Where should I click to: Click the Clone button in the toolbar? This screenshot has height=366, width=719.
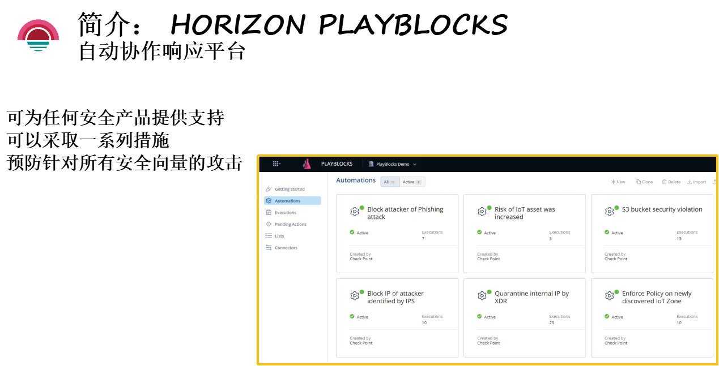(x=644, y=182)
